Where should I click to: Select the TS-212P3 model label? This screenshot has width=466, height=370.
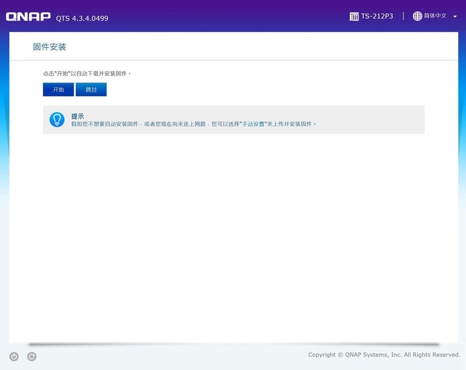coord(378,17)
